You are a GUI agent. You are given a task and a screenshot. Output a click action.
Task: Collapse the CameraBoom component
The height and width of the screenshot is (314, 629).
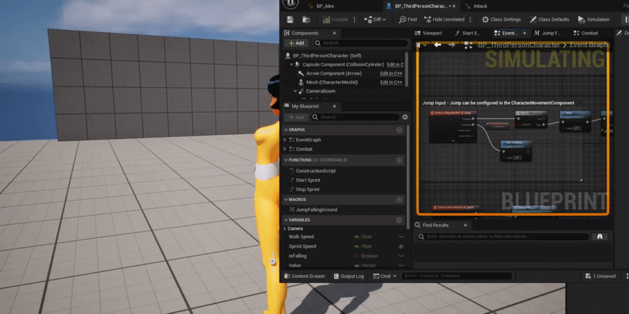[x=295, y=91]
